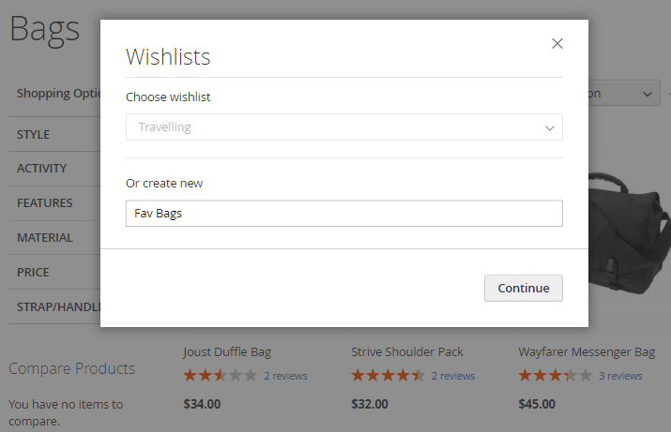Screen dimensions: 671x432
Task: Expand the FEATURES filter section
Action: [47, 203]
